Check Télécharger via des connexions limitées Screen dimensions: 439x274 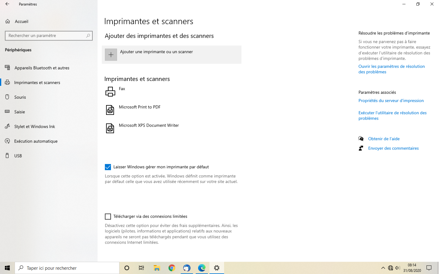[108, 216]
